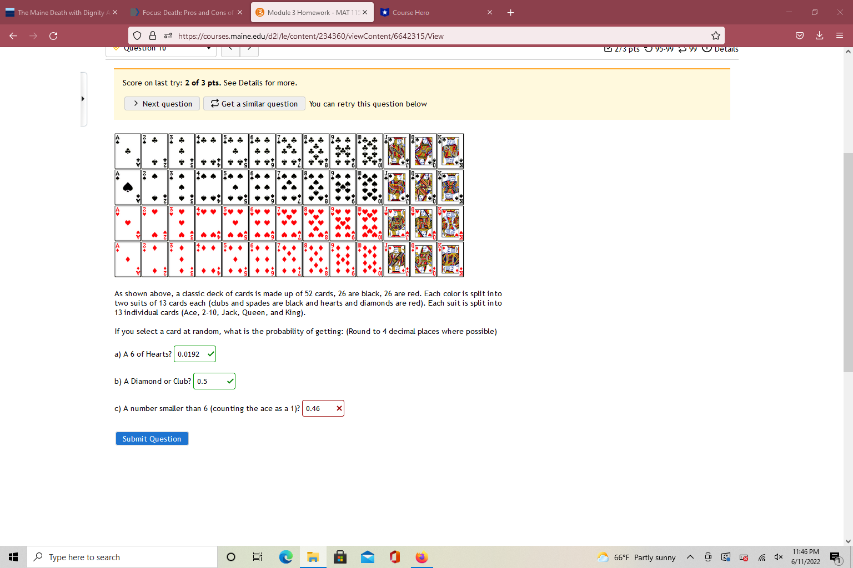Click the King of Diamonds card image
The height and width of the screenshot is (568, 853).
click(450, 259)
